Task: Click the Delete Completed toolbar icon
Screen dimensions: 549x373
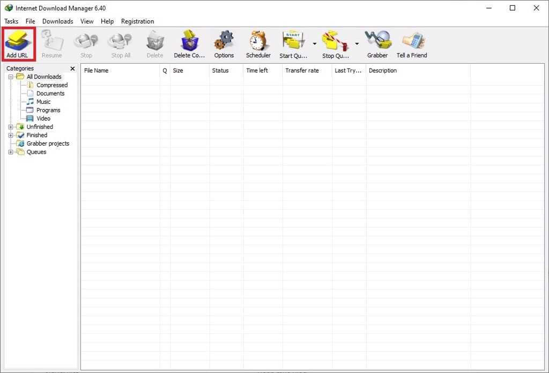Action: click(x=189, y=44)
